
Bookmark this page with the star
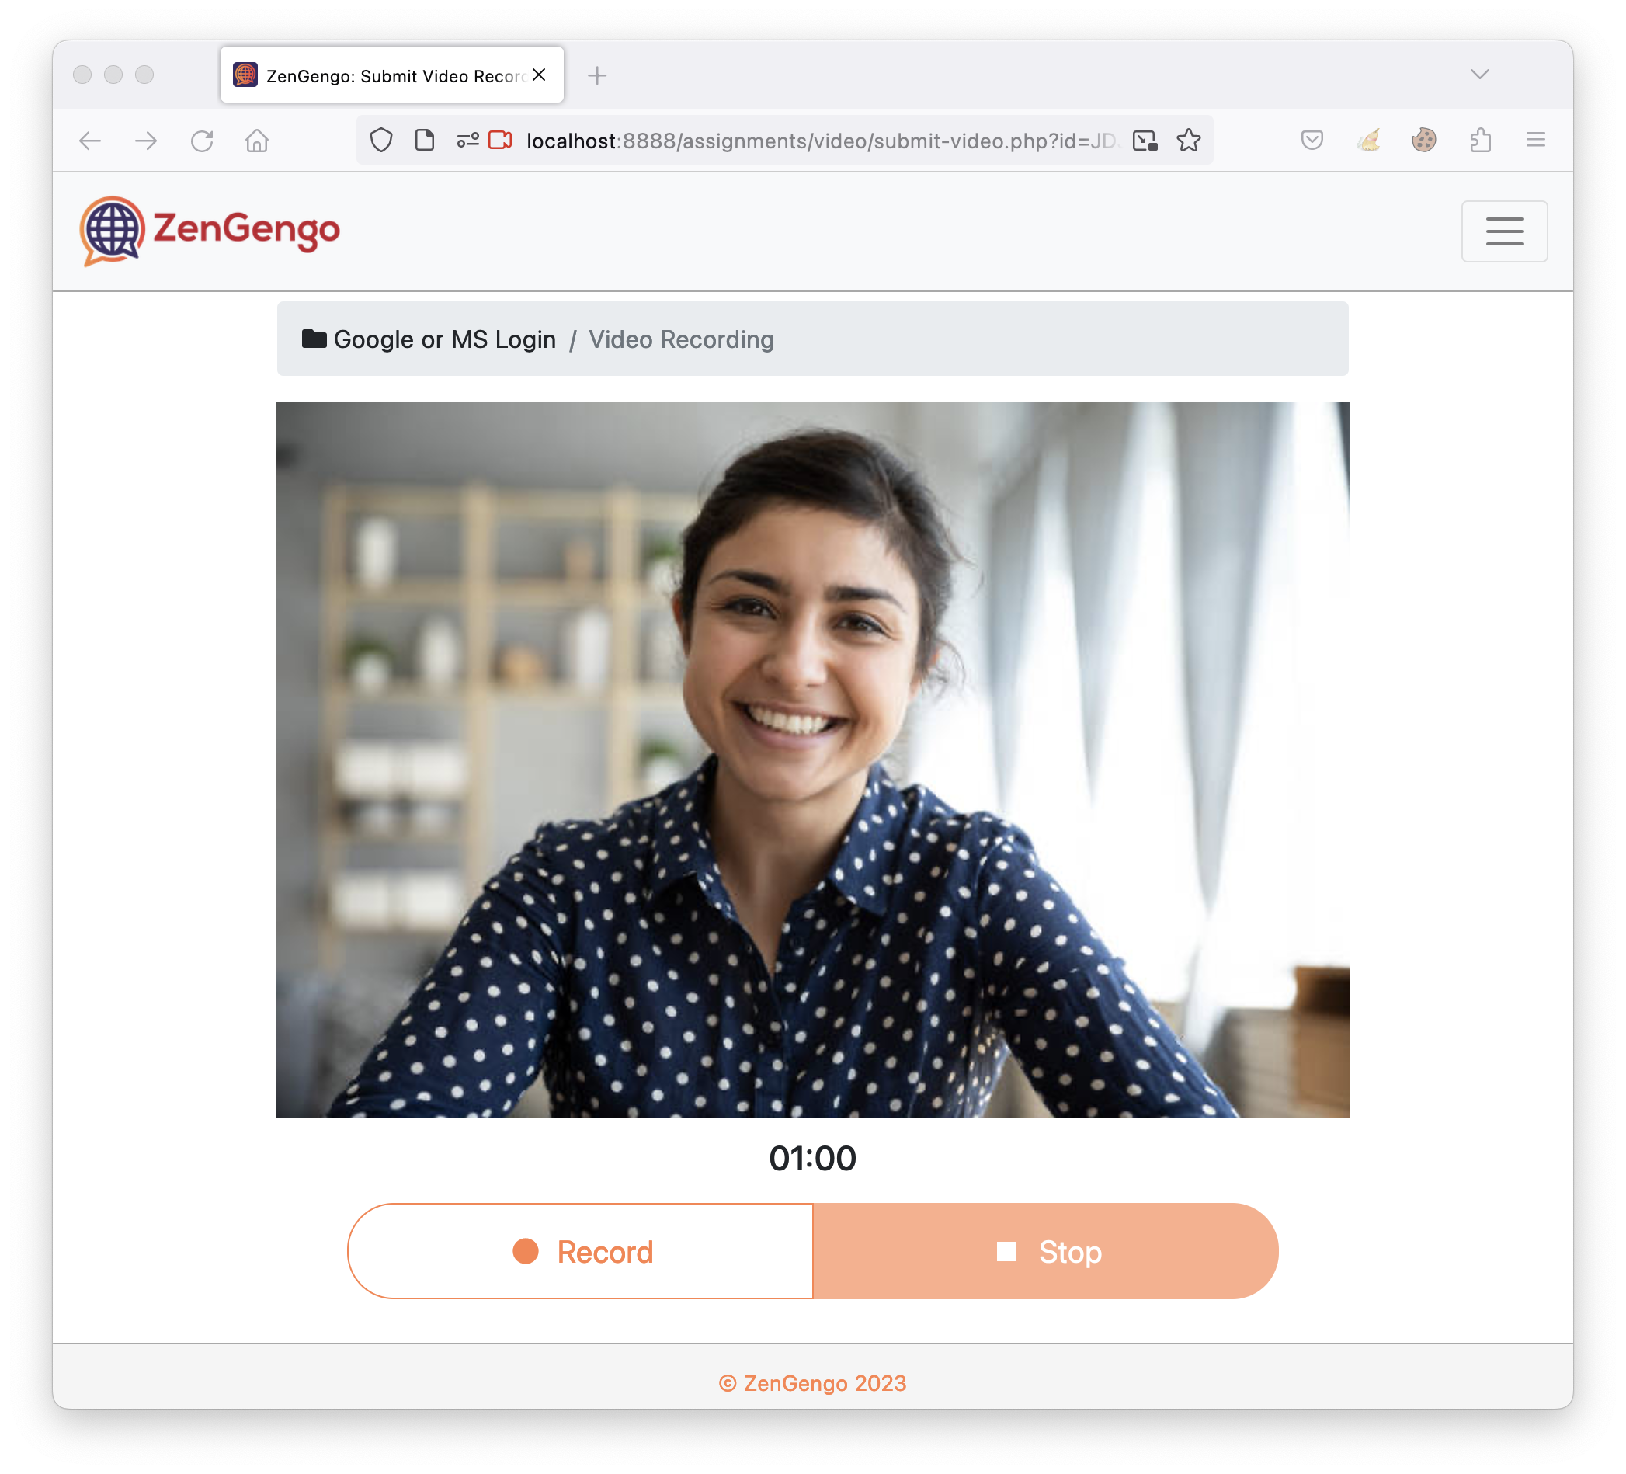(1188, 141)
